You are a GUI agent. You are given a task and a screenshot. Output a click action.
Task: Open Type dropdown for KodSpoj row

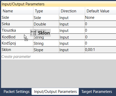tap(46, 43)
